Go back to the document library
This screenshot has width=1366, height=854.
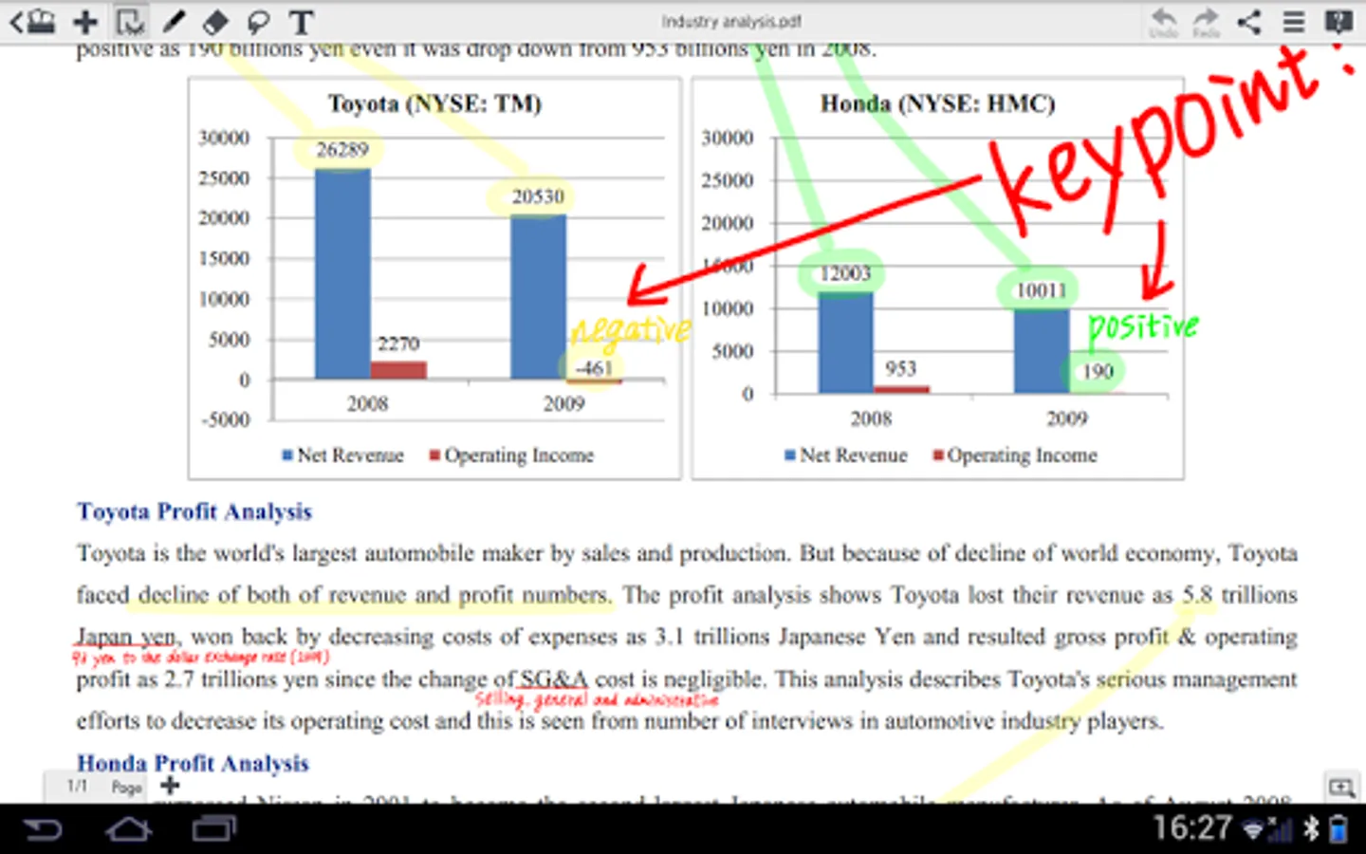[32, 21]
